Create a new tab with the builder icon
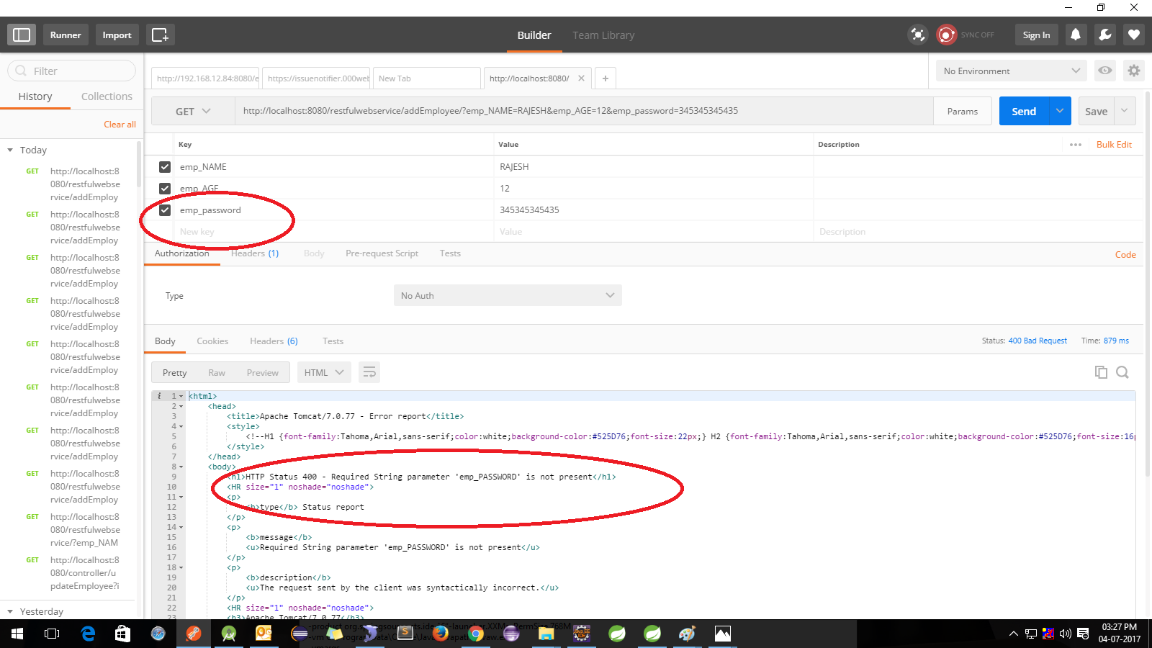Image resolution: width=1152 pixels, height=648 pixels. pos(160,34)
